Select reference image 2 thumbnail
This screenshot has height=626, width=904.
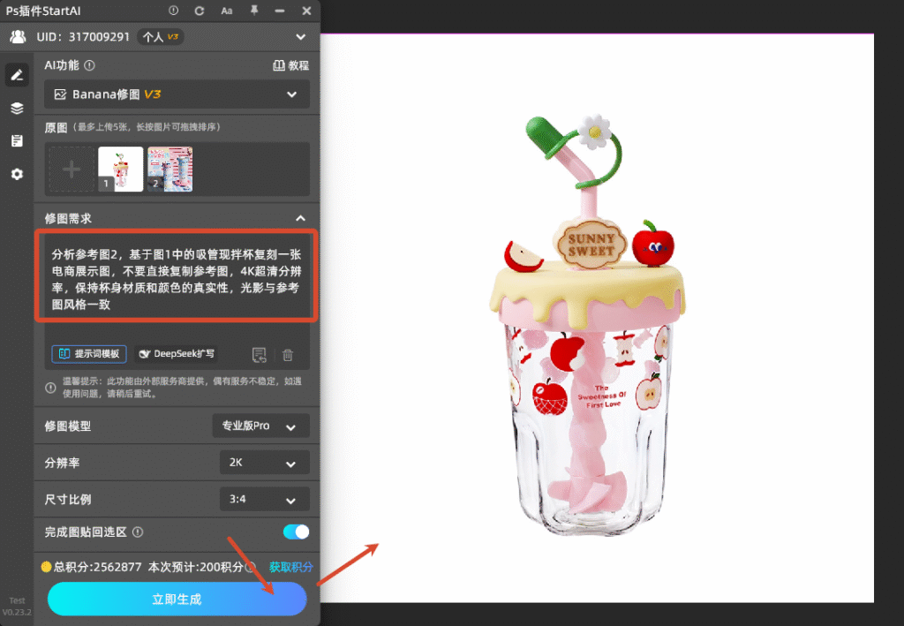pyautogui.click(x=169, y=169)
